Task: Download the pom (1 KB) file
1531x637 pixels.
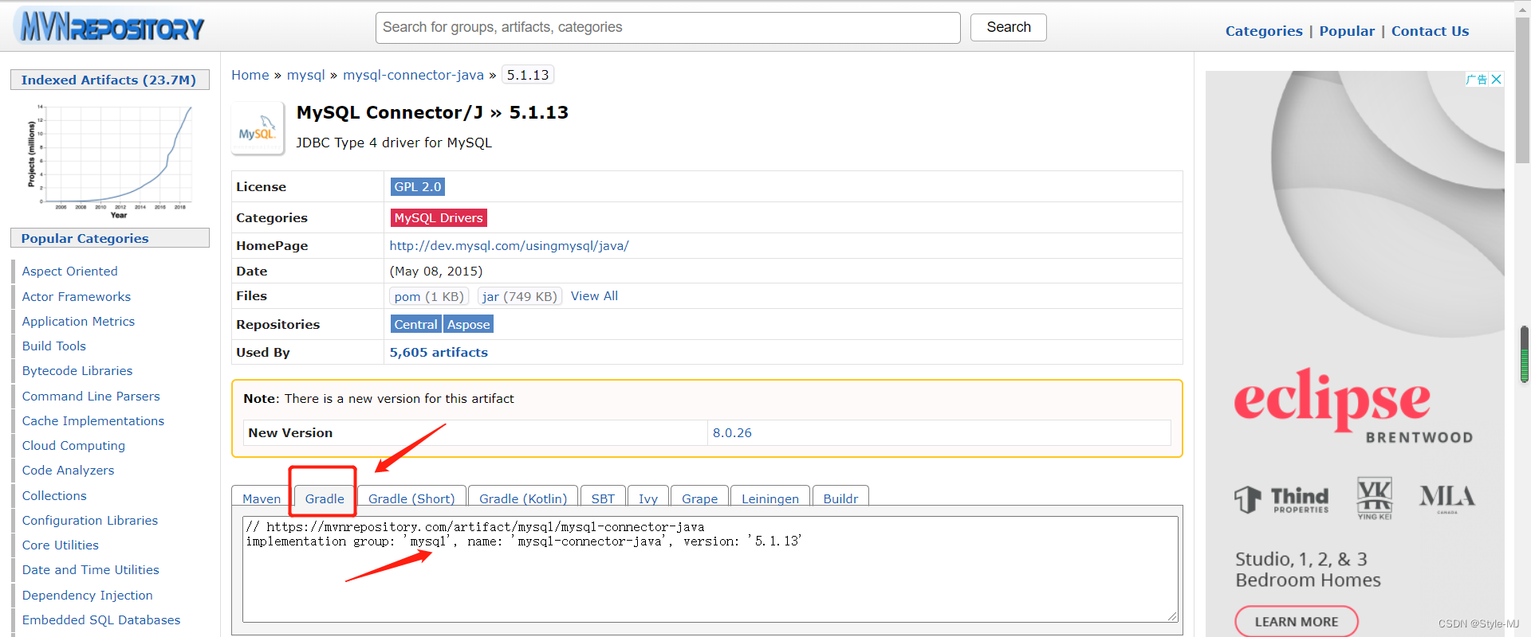Action: pyautogui.click(x=428, y=296)
